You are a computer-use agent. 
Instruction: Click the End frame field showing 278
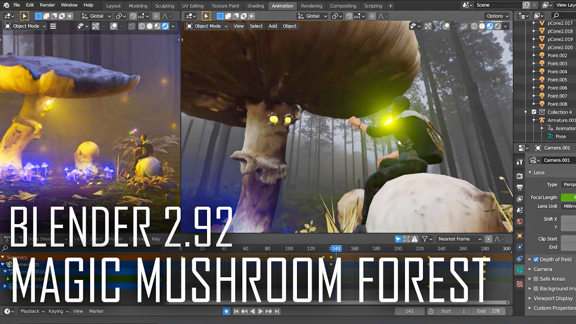[x=489, y=311]
